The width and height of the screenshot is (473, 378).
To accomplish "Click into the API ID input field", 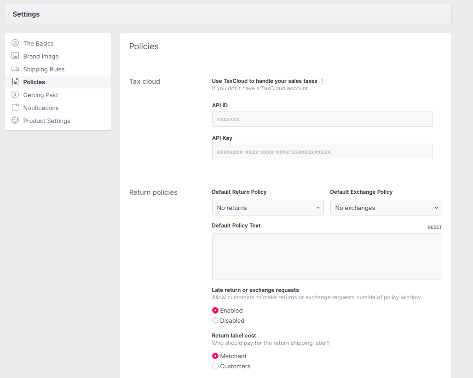I will (x=322, y=119).
